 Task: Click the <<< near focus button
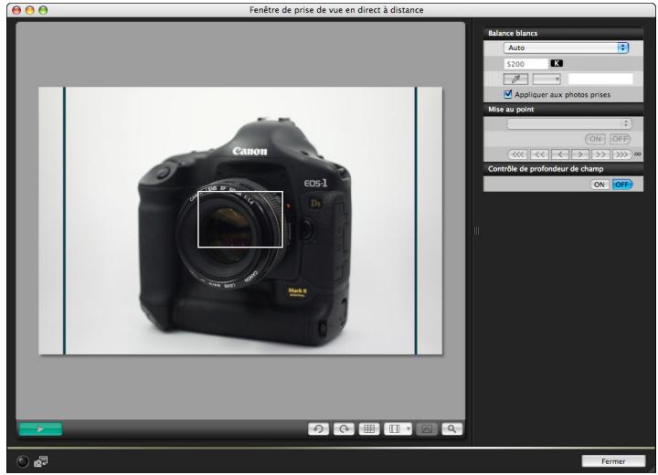click(x=518, y=154)
